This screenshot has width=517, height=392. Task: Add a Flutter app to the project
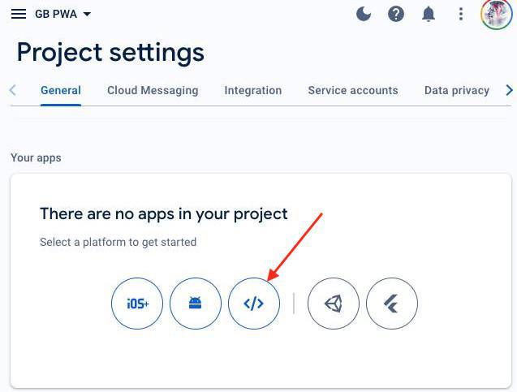[x=392, y=304]
